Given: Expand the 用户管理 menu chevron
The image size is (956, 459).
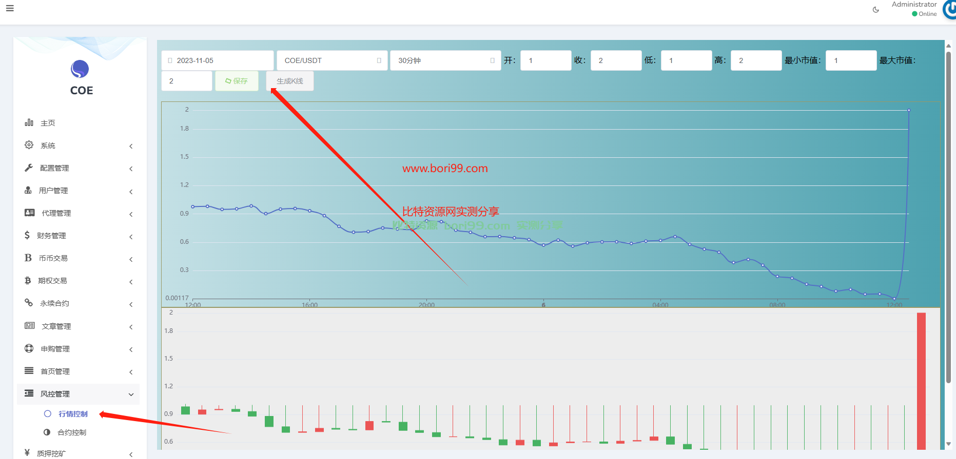Looking at the screenshot, I should tap(131, 192).
